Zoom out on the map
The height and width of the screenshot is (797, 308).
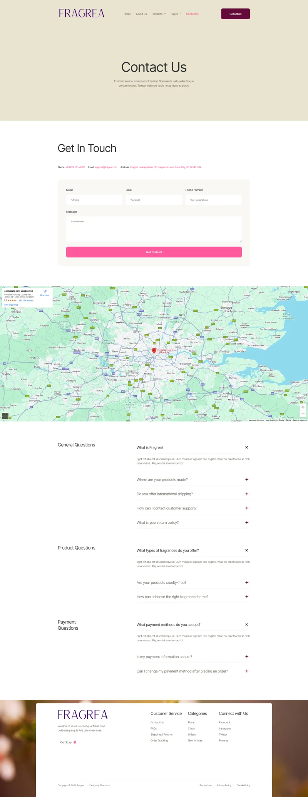(x=303, y=414)
